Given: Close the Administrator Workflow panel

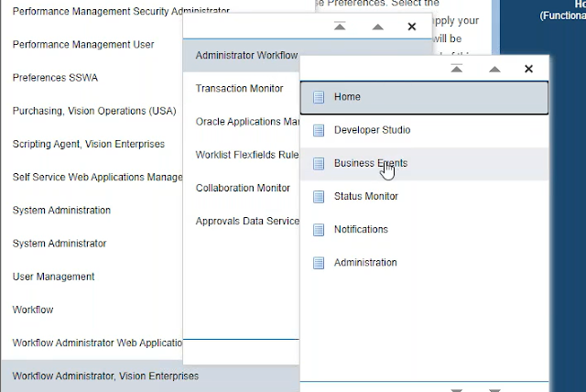Looking at the screenshot, I should tap(411, 27).
